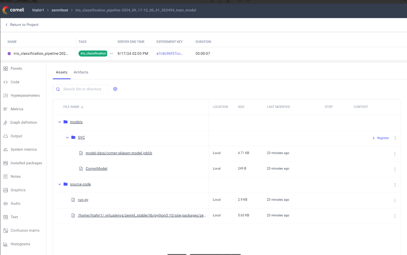The image size is (407, 255).
Task: Select the Assets tab
Action: click(x=62, y=72)
